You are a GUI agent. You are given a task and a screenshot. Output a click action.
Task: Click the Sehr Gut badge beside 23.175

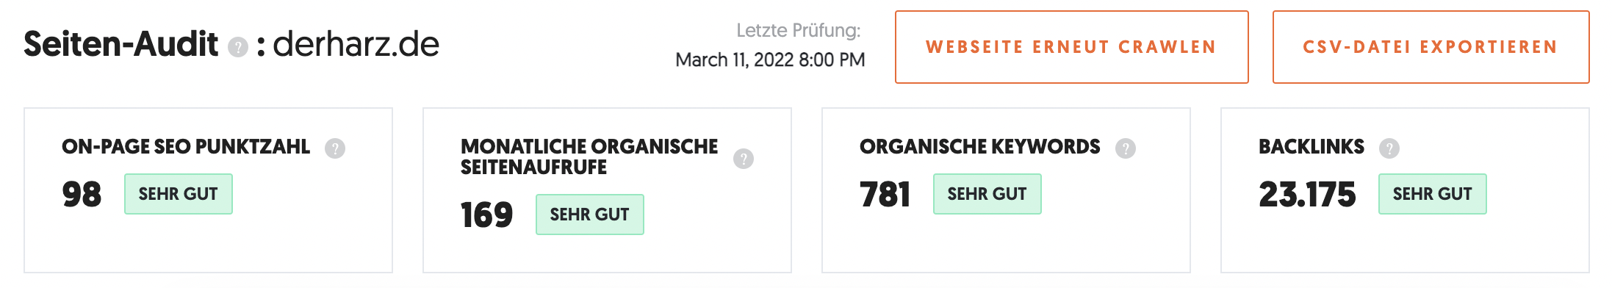click(x=1433, y=194)
